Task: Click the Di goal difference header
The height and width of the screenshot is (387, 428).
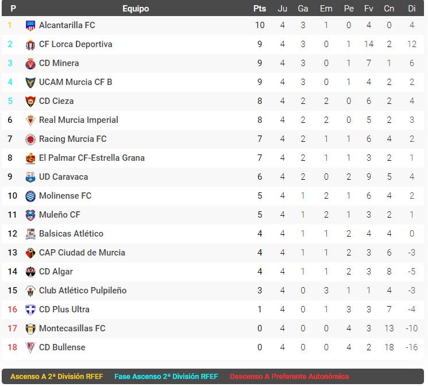Action: click(x=411, y=9)
